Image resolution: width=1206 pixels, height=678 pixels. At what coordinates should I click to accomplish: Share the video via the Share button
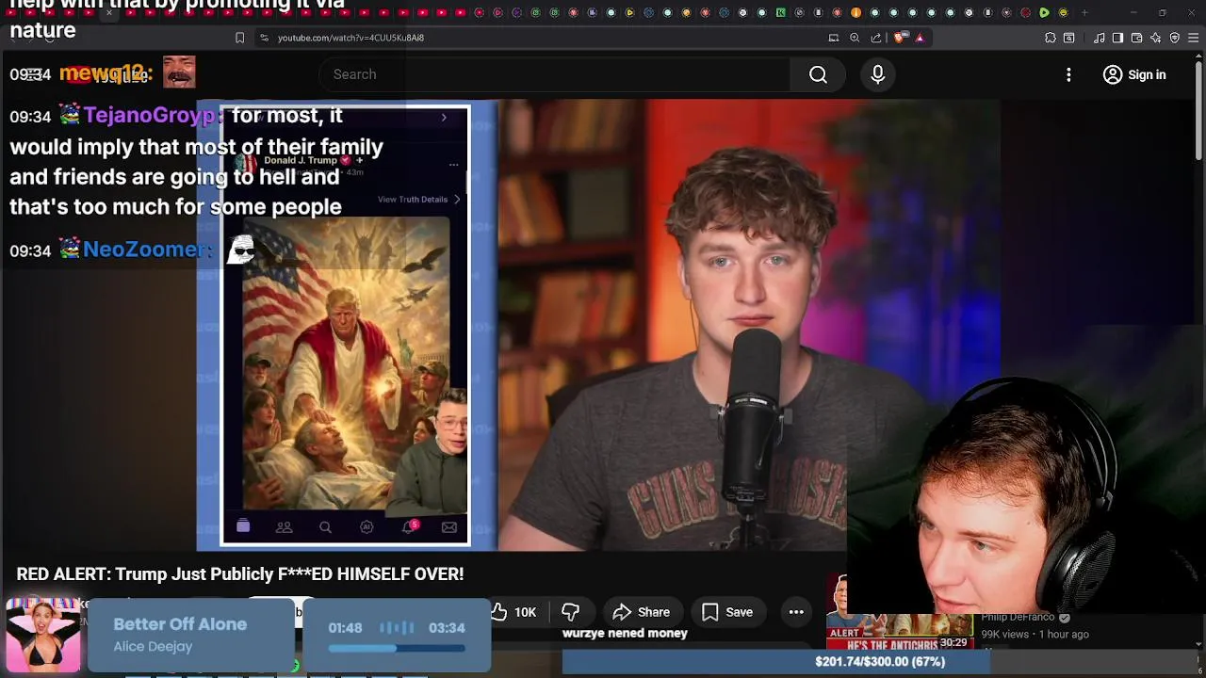641,612
